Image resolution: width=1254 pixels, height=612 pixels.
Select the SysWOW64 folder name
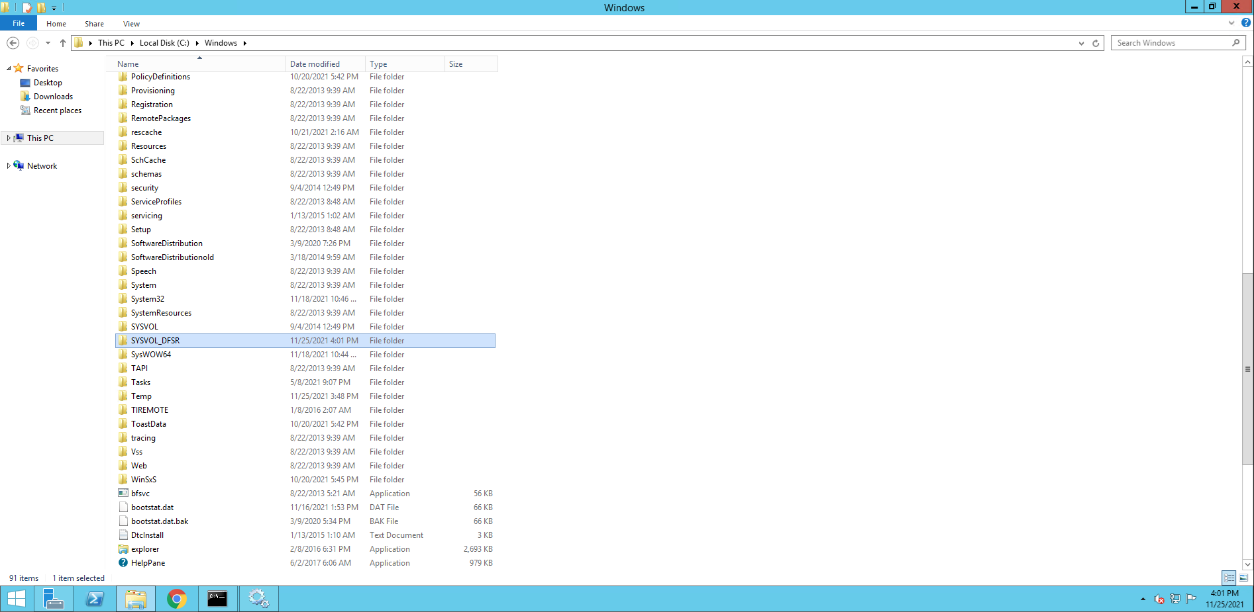pos(151,355)
